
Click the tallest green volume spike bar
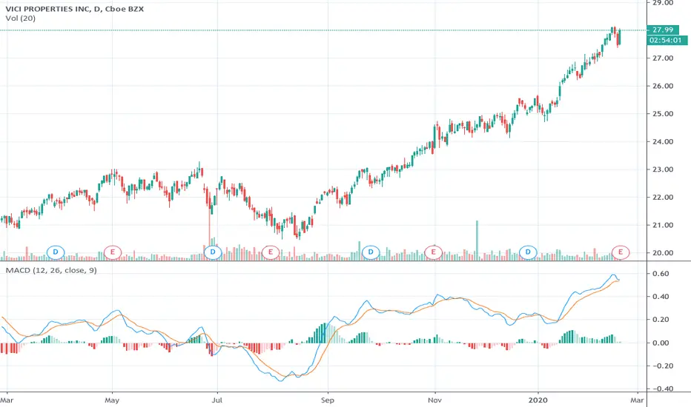477,240
